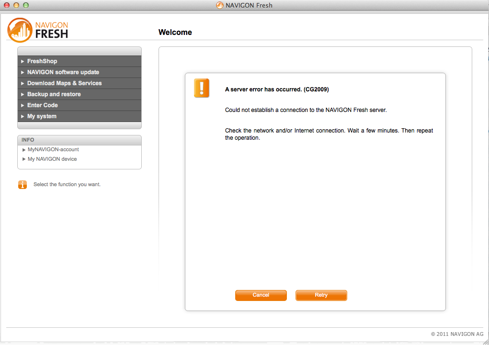Open the FreshShop menu item

80,61
